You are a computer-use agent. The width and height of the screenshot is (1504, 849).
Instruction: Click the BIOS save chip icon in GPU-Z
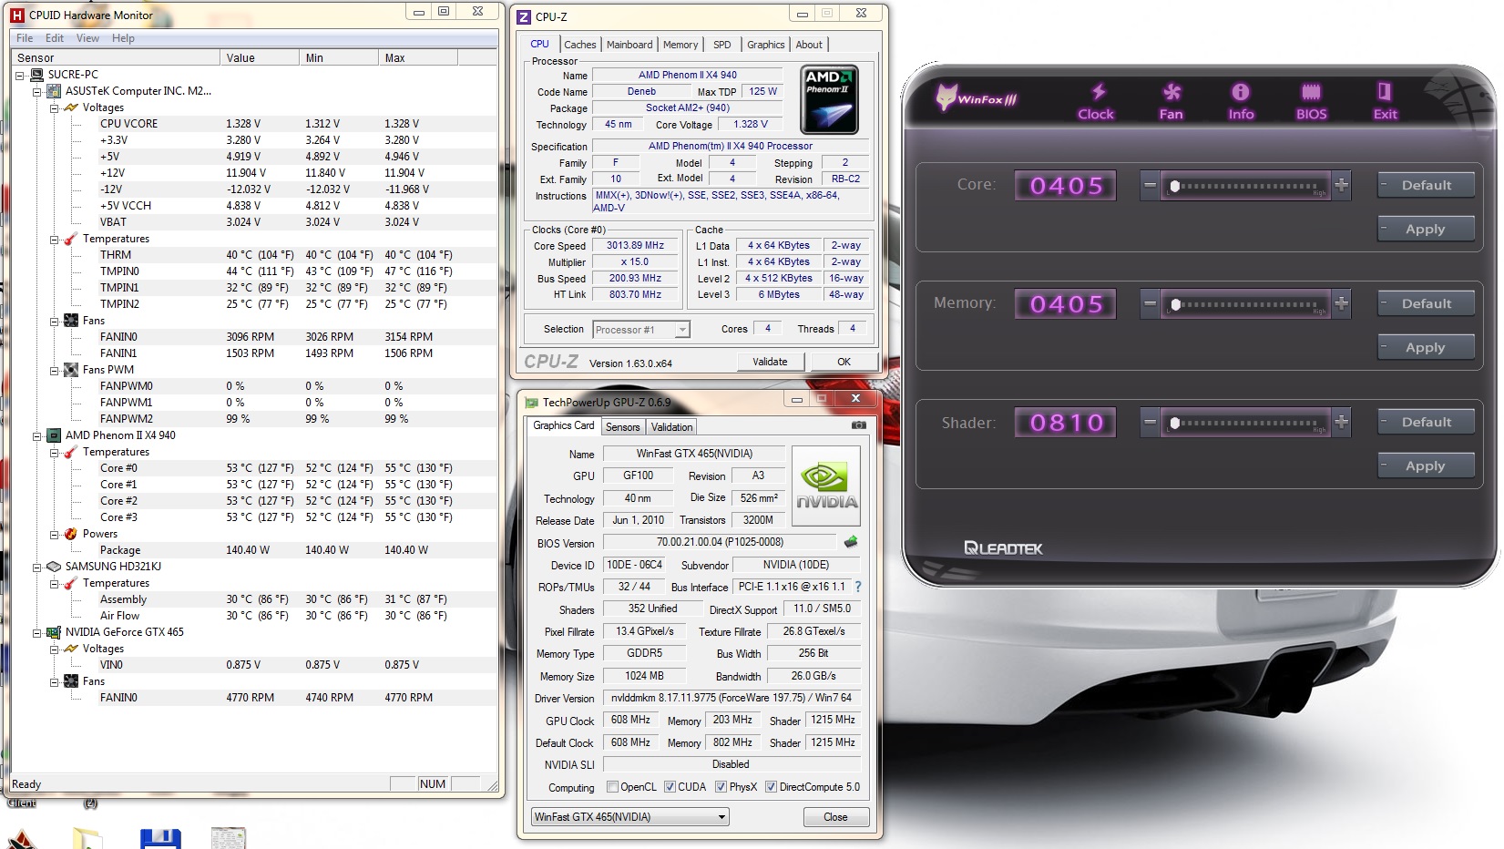(851, 542)
